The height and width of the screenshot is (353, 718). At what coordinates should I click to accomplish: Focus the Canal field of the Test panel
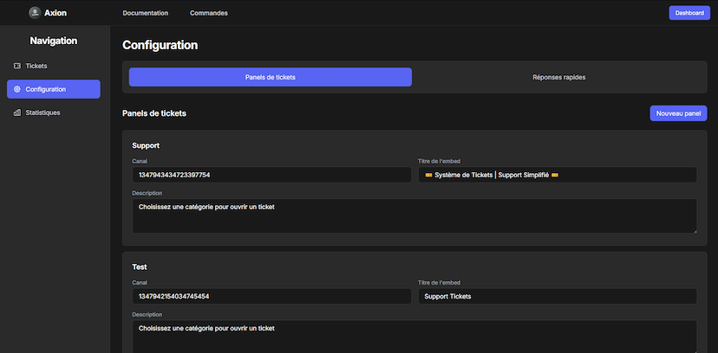(271, 296)
